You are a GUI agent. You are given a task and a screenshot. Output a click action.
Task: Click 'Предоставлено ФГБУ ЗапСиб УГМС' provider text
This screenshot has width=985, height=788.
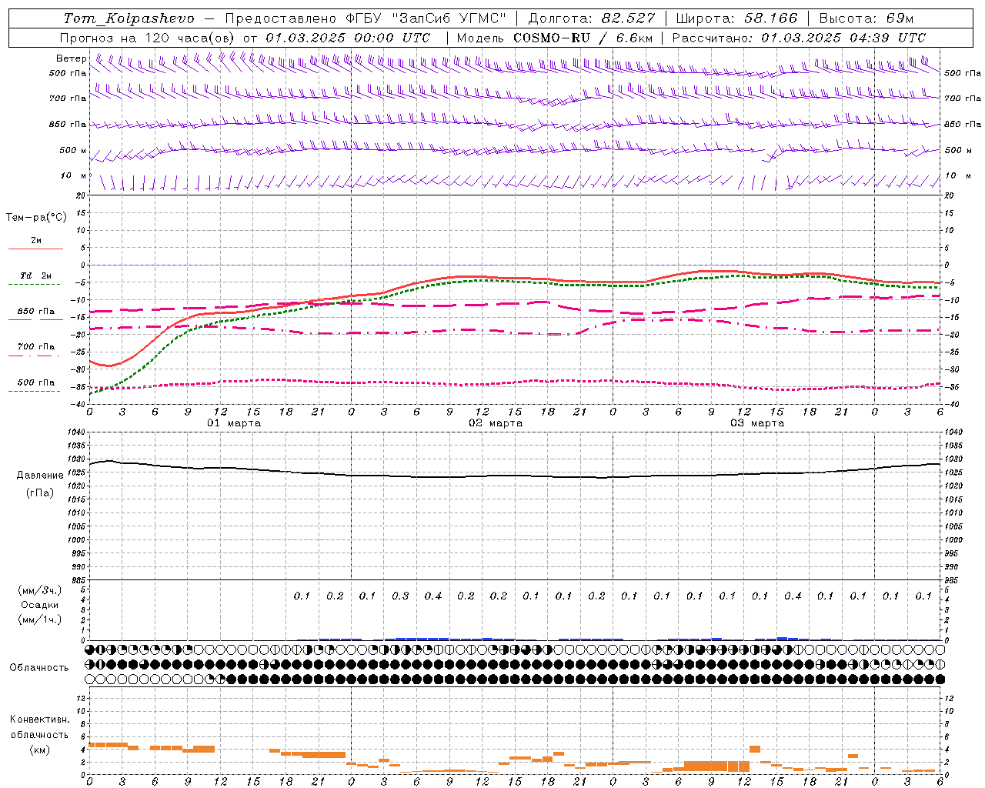point(366,18)
